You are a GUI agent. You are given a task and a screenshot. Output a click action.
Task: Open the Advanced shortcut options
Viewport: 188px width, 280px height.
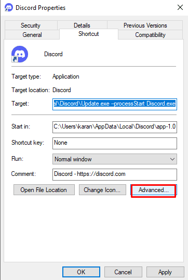(x=154, y=190)
